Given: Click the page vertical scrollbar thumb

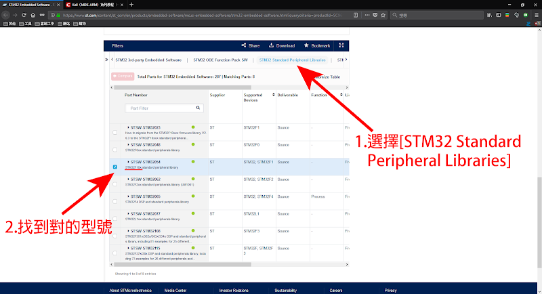Looking at the screenshot, I should point(539,222).
